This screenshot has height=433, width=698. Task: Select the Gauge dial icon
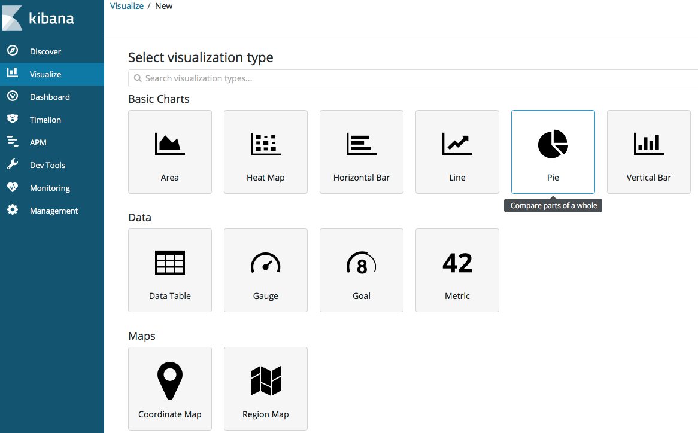tap(266, 263)
